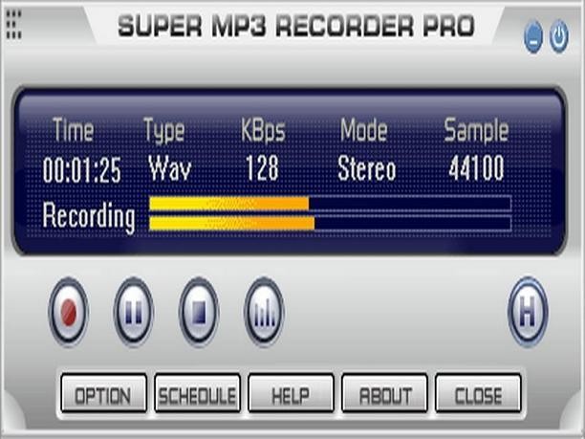Open the SCHEDULE dialog
Viewport: 585px width, 439px height.
tap(197, 393)
